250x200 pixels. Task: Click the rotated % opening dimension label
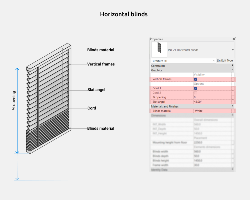point(14,100)
